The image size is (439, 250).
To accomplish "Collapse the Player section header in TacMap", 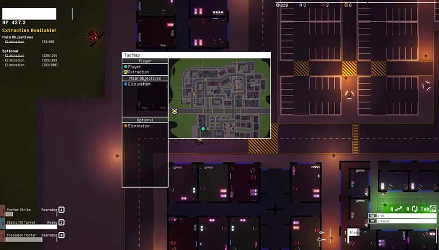I will [x=145, y=61].
